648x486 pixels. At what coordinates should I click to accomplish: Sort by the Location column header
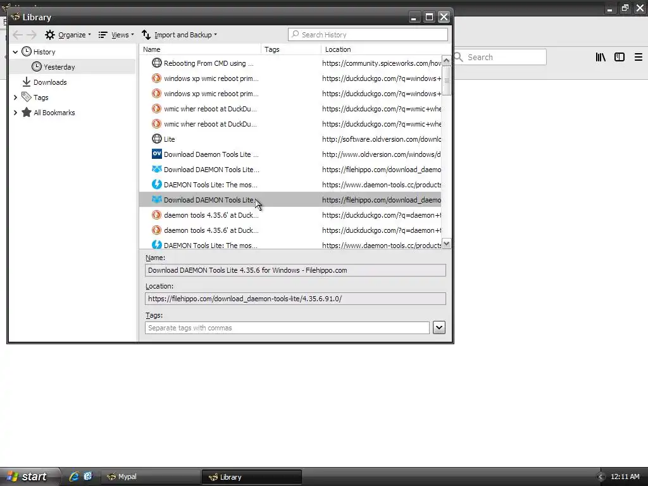coord(381,49)
